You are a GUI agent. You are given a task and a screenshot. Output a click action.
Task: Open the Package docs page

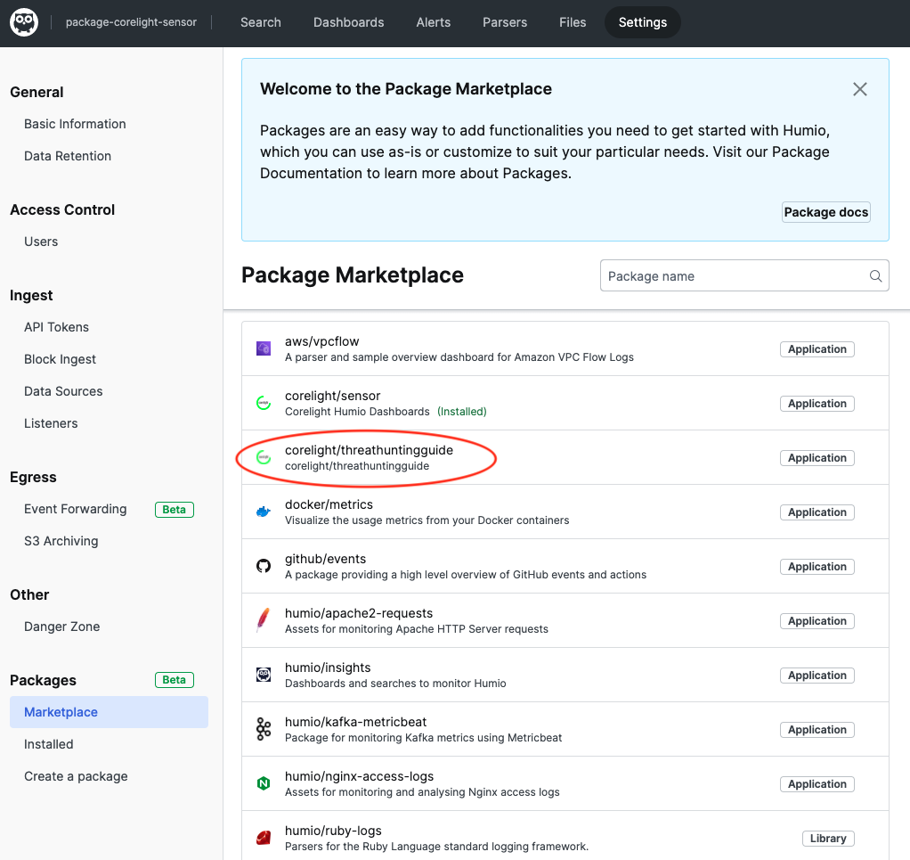[x=825, y=212]
